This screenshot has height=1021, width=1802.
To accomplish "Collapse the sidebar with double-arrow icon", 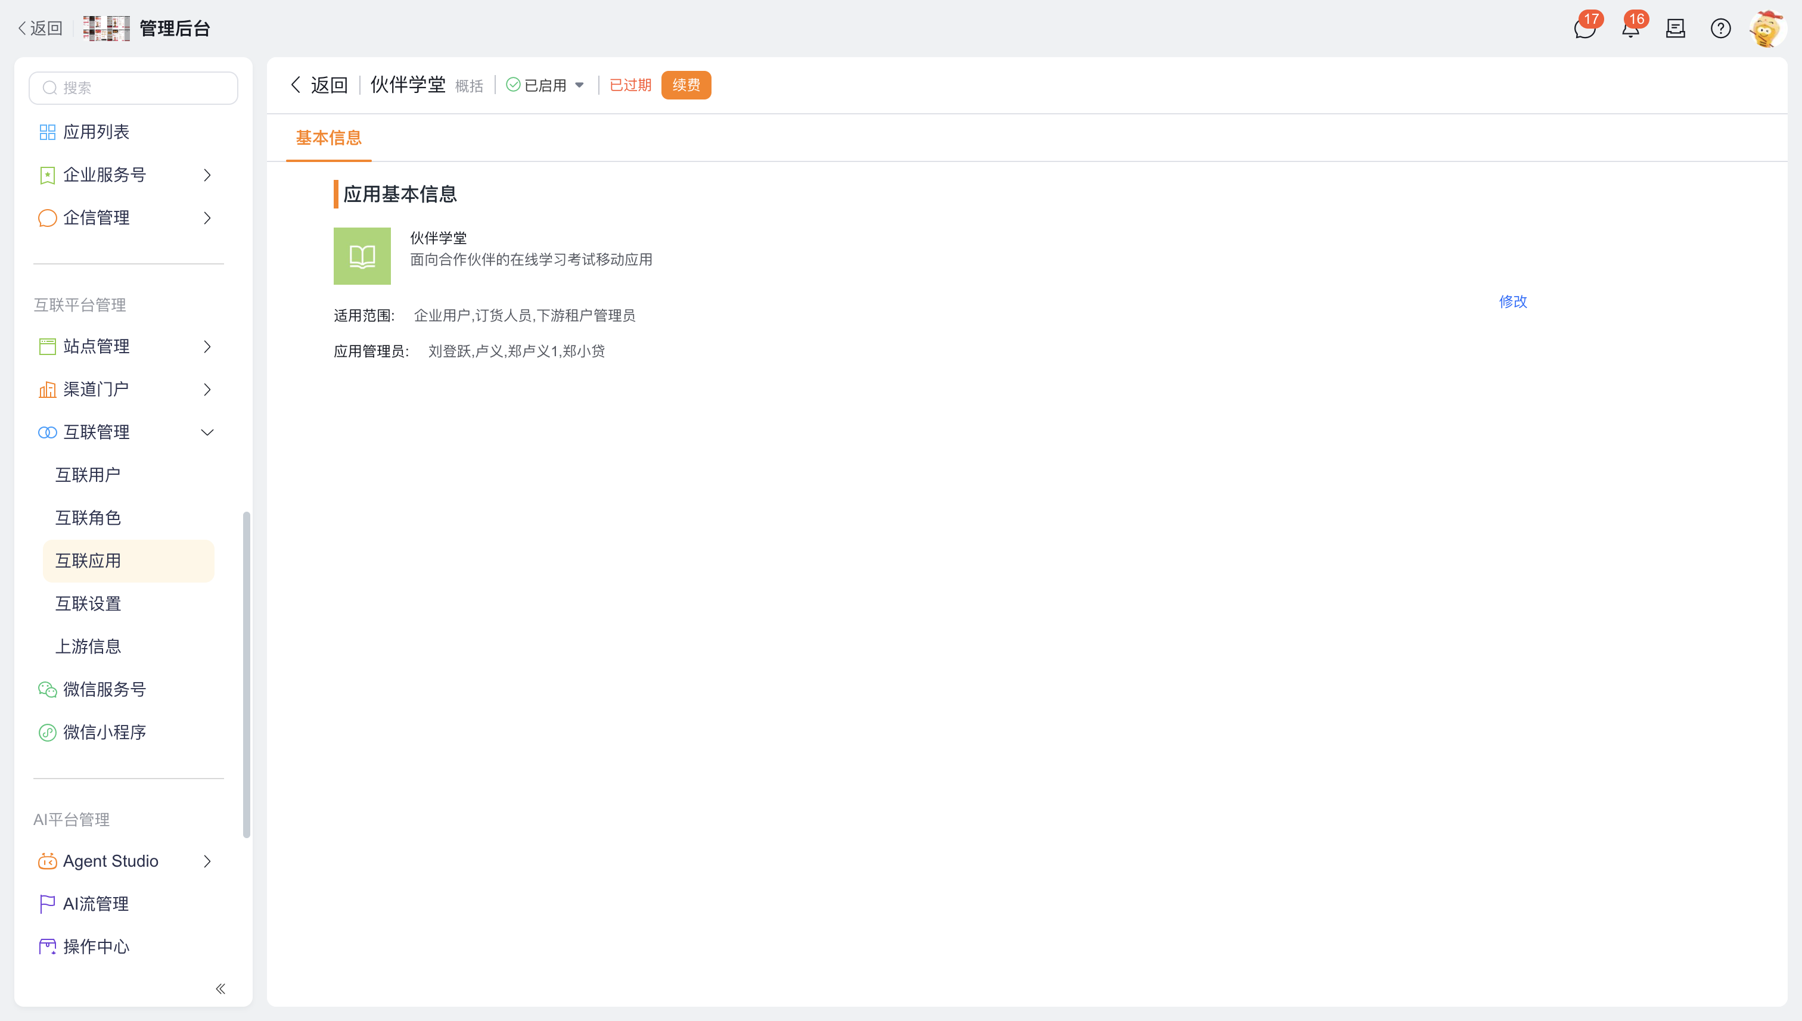I will pos(220,989).
